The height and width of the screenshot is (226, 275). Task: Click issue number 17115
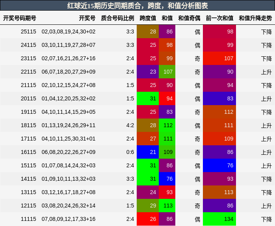(x=28, y=139)
